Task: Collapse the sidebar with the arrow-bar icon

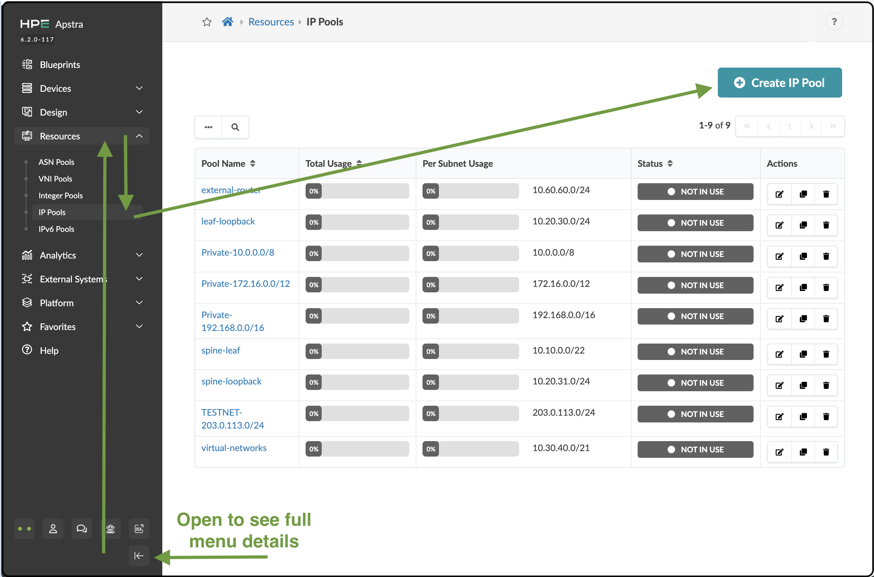Action: tap(139, 556)
